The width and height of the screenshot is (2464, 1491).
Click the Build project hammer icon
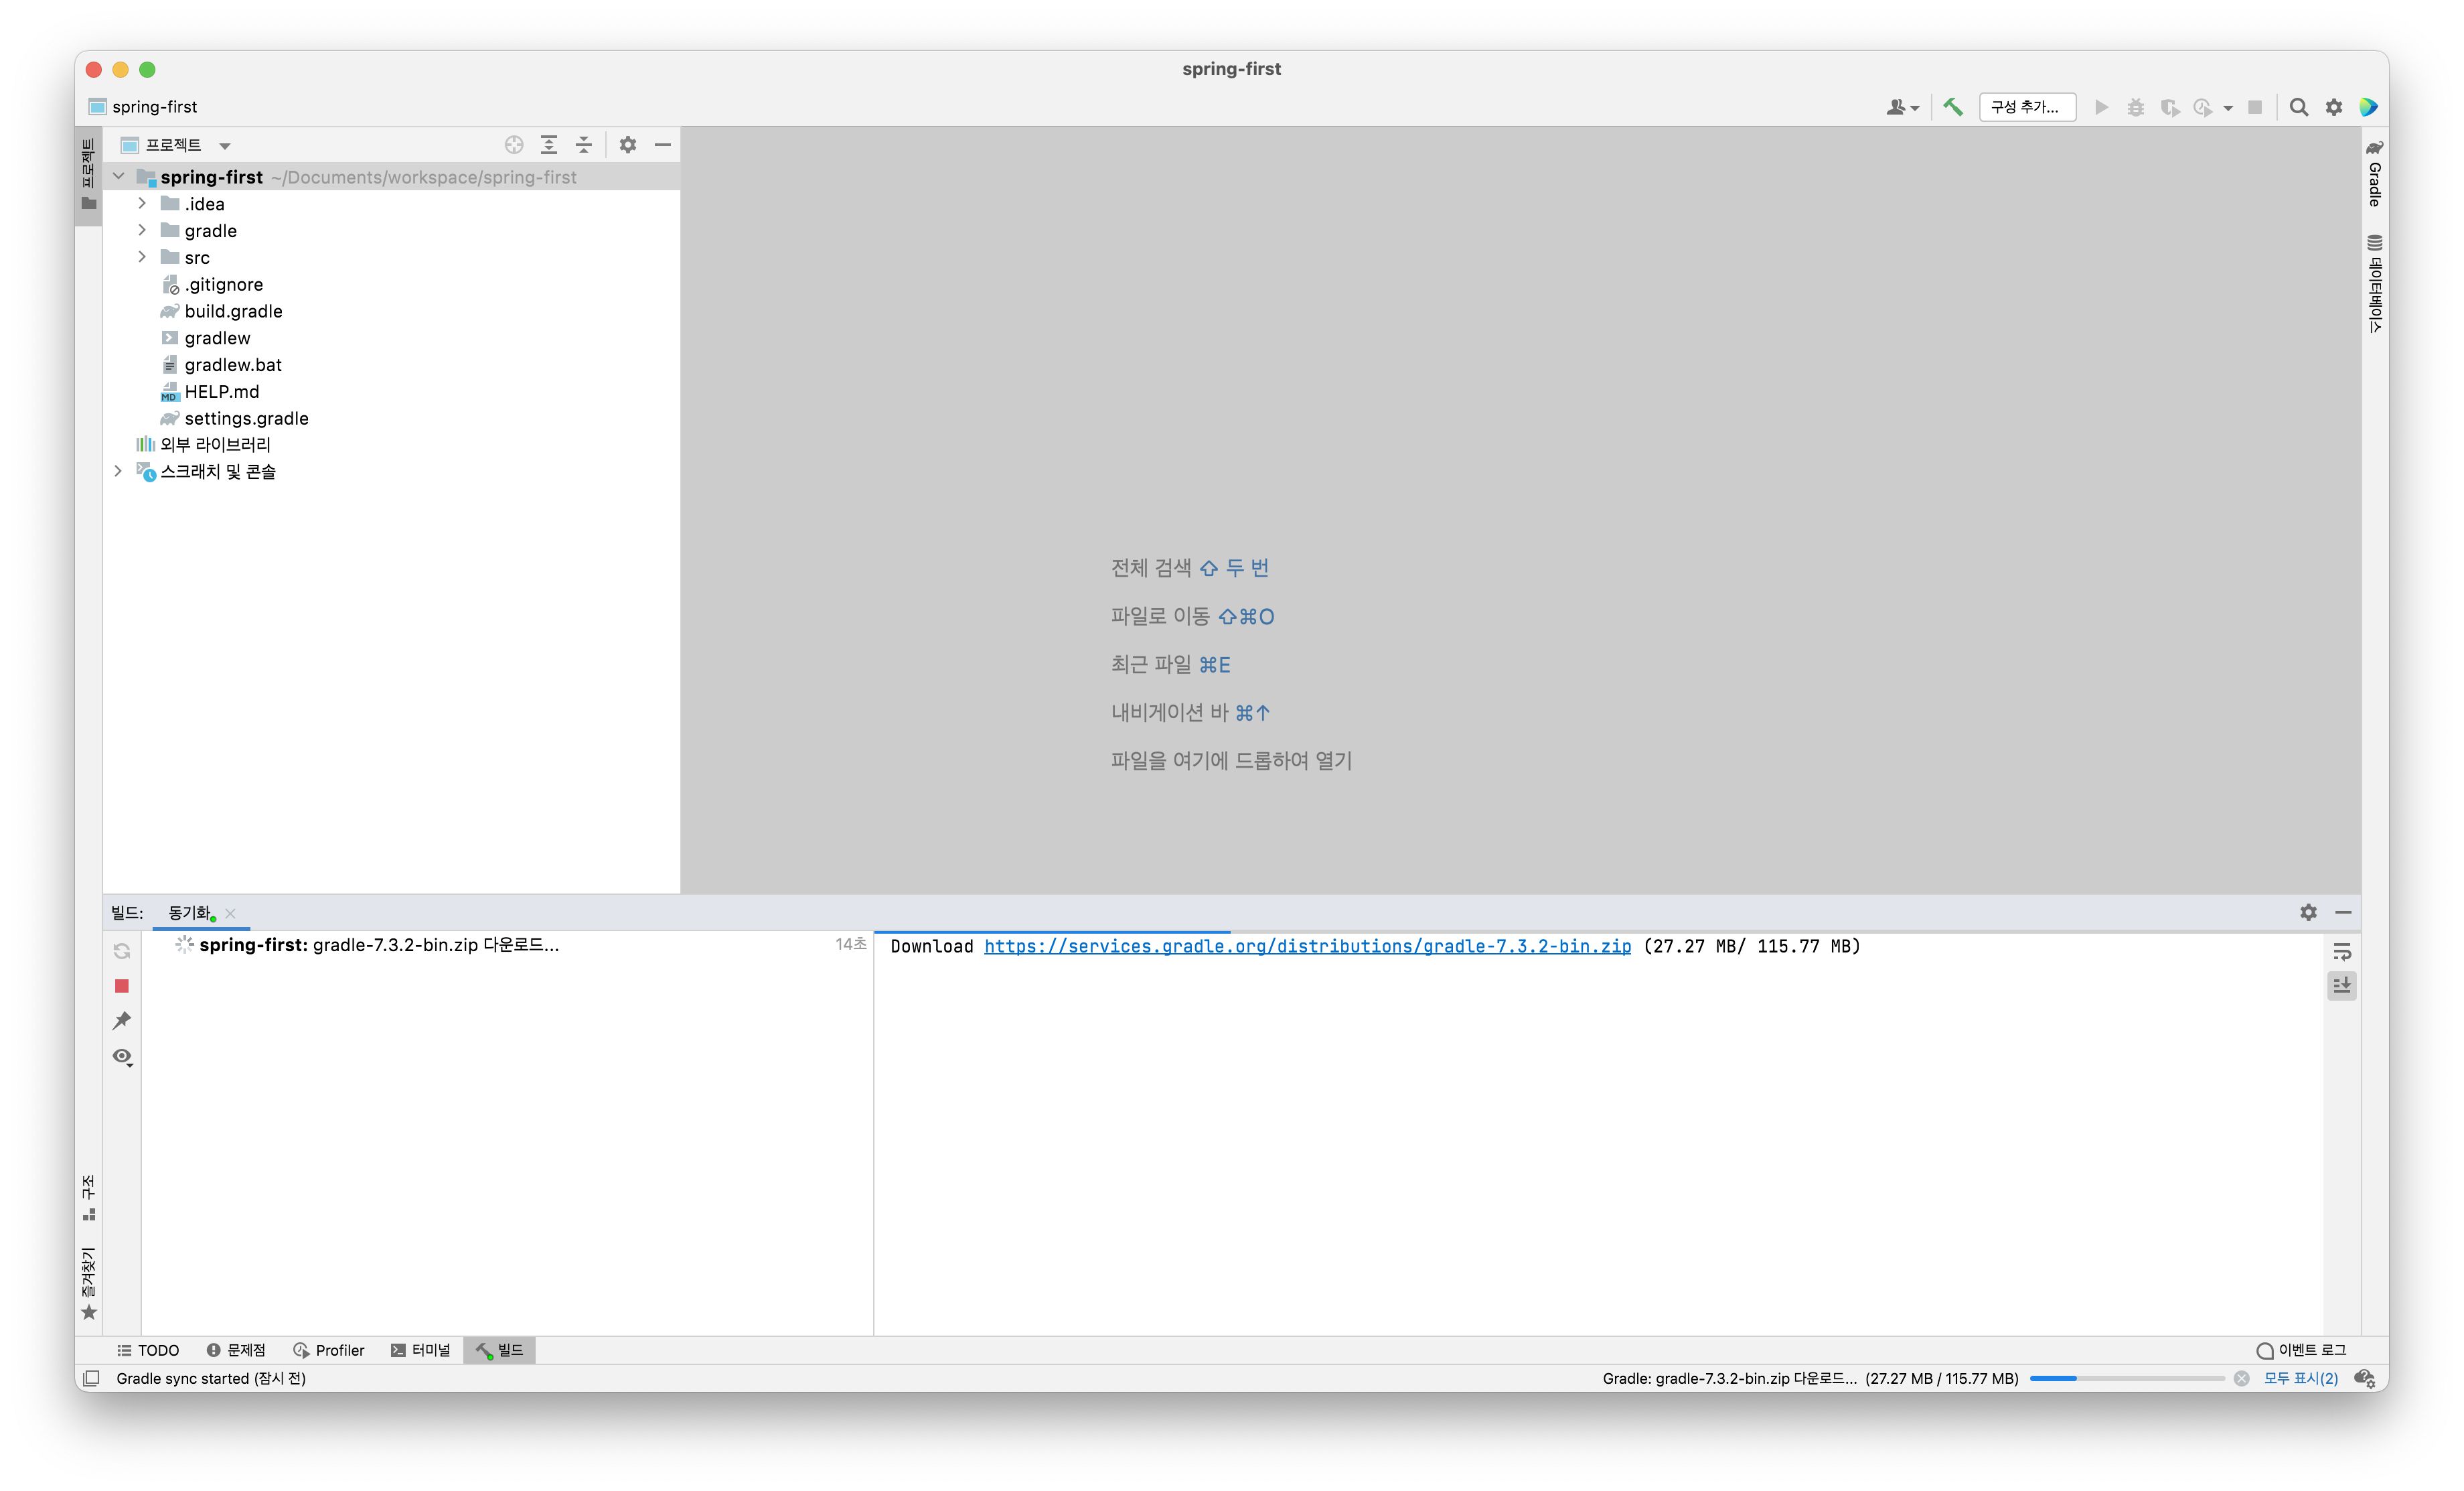[1952, 107]
